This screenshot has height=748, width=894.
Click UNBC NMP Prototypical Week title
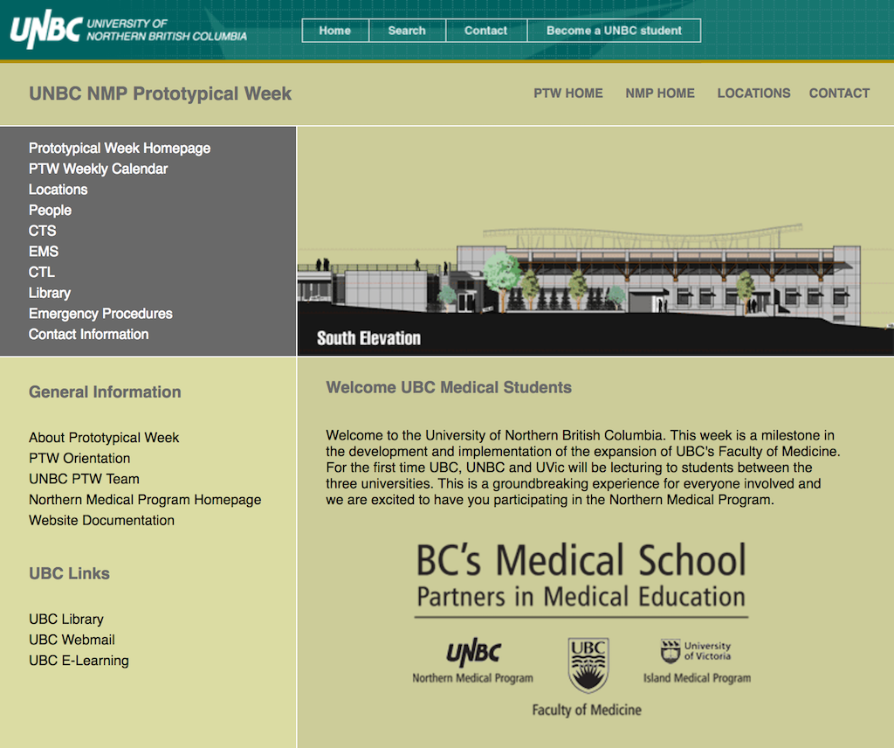[161, 93]
